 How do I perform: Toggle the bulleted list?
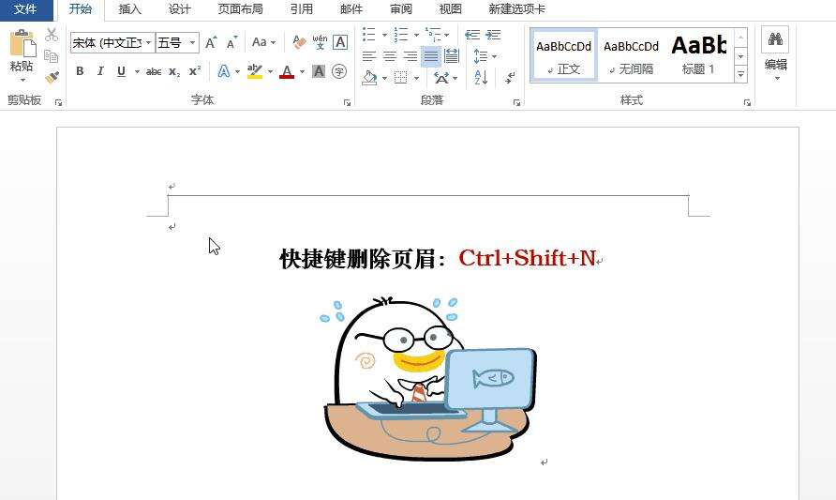tap(369, 35)
